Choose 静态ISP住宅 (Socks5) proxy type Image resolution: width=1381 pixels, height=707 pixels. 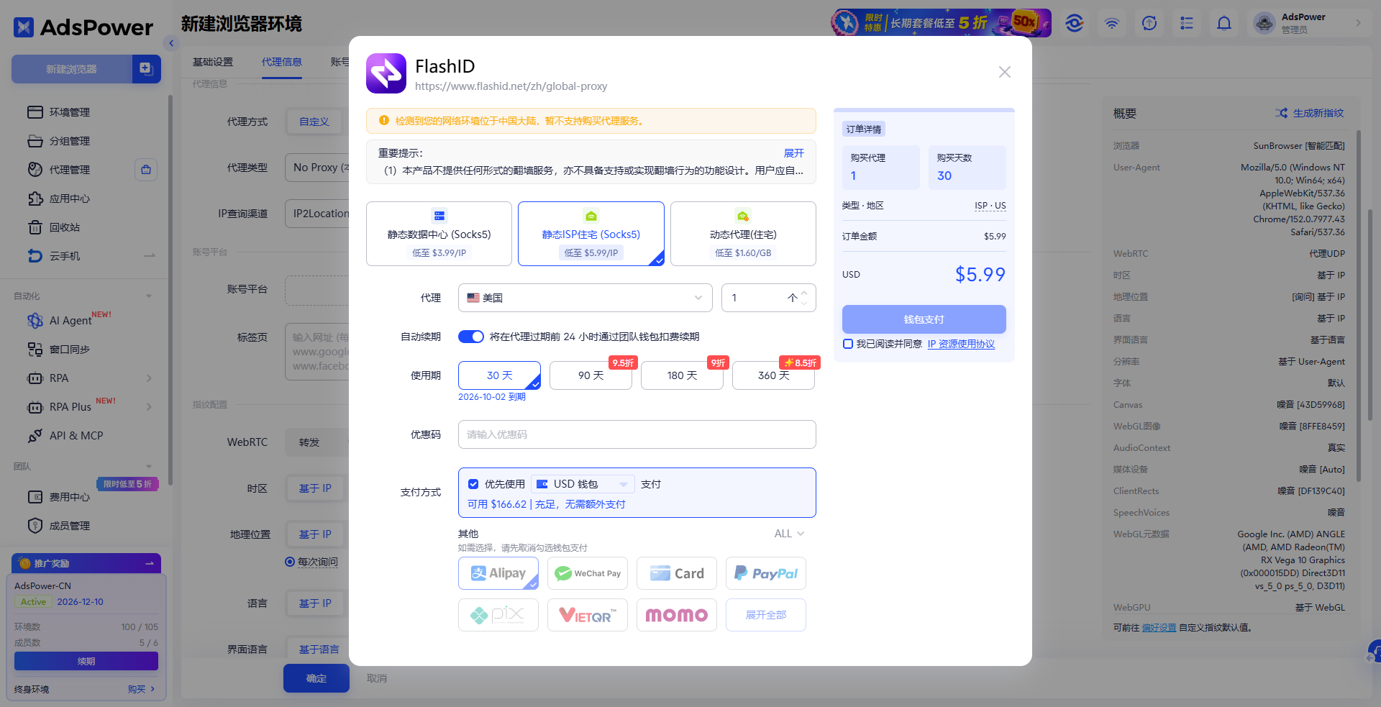coord(591,234)
